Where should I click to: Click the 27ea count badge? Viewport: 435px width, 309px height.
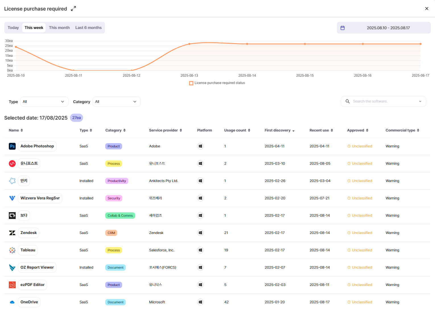(77, 118)
